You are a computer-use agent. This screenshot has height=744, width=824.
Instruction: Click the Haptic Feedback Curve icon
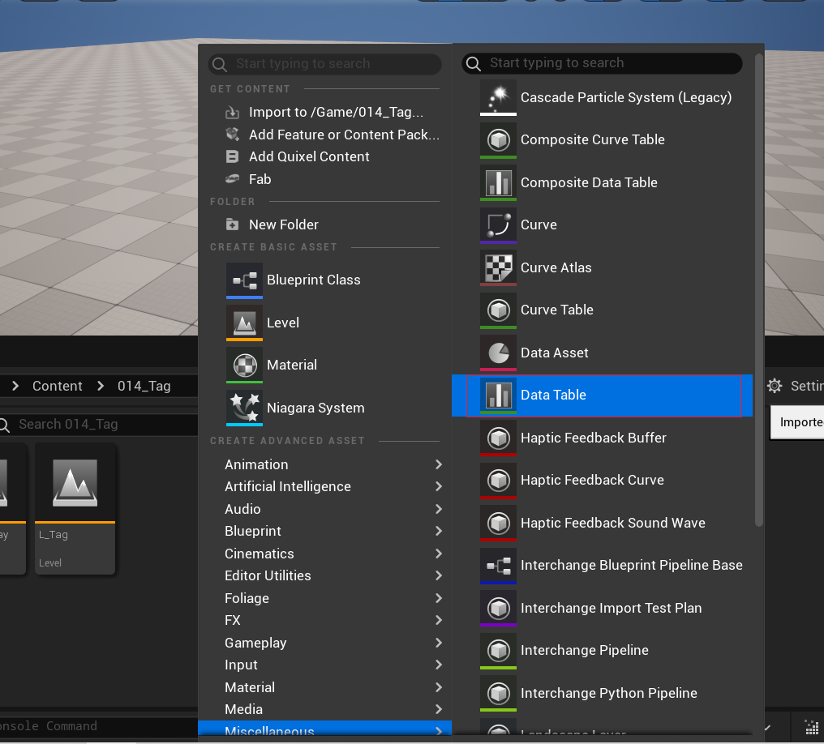498,480
